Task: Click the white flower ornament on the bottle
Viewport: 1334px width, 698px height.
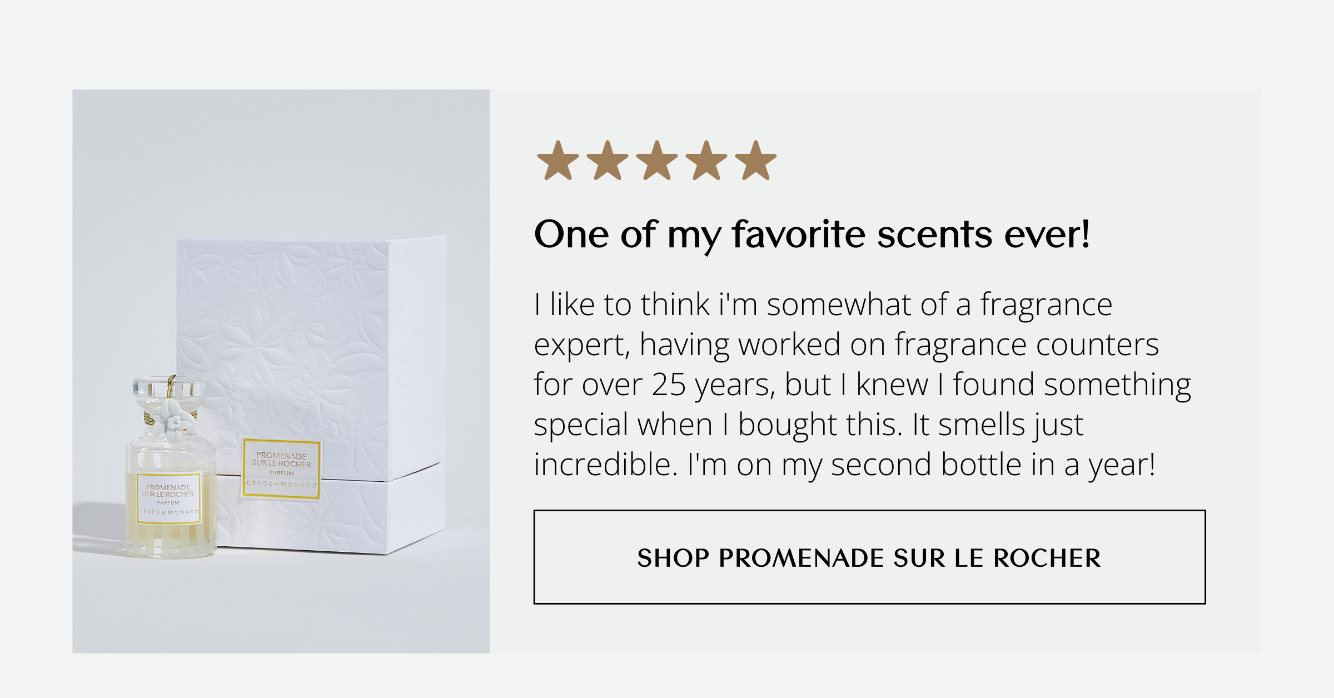Action: pyautogui.click(x=174, y=418)
